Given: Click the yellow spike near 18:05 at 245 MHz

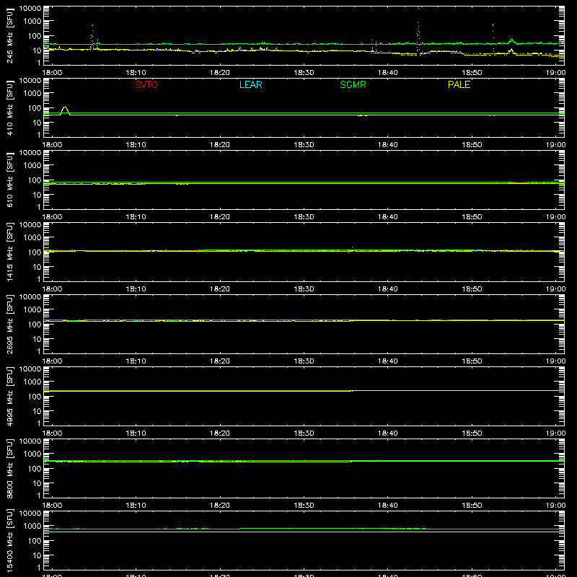Looking at the screenshot, I should (x=92, y=36).
